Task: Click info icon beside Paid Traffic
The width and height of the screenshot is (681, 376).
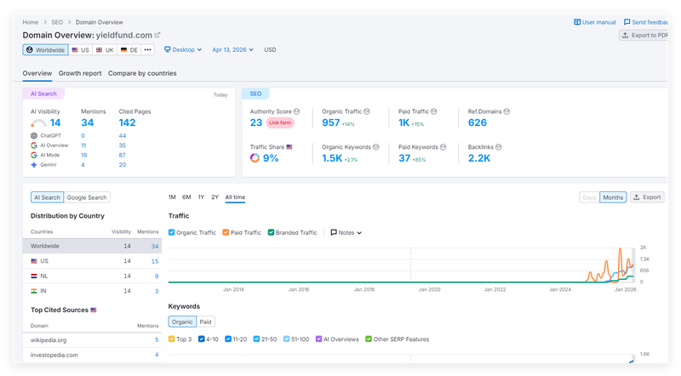Action: [434, 111]
